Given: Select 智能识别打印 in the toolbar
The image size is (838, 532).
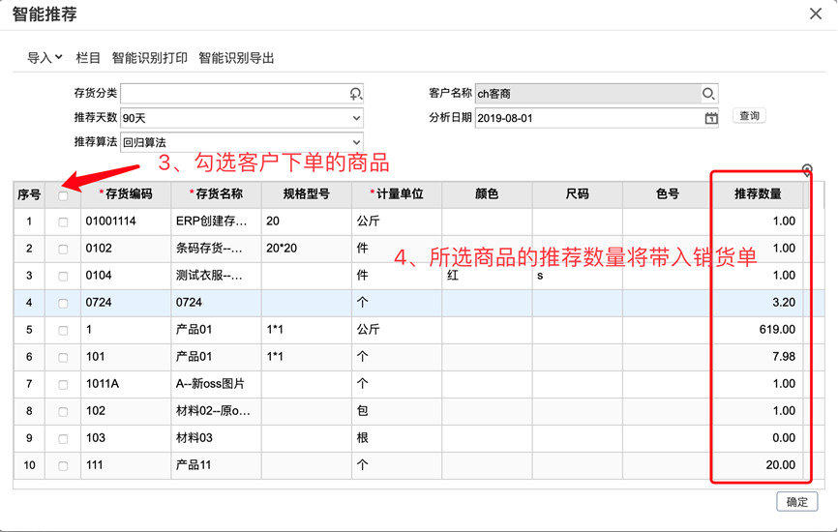Looking at the screenshot, I should click(150, 58).
